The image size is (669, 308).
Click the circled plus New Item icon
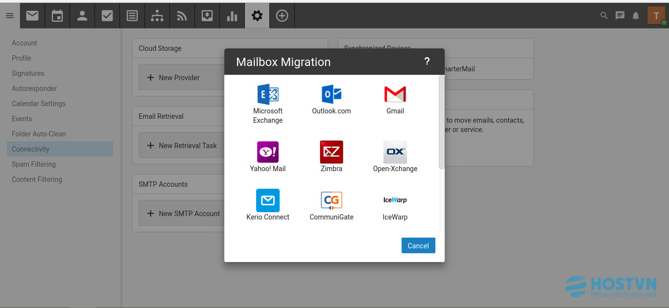click(x=282, y=16)
